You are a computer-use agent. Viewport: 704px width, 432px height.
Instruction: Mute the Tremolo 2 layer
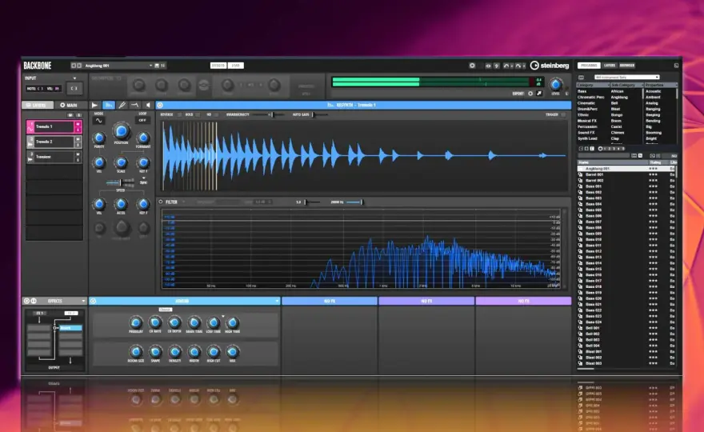(78, 139)
